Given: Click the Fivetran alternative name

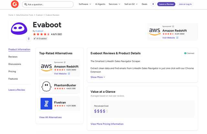Looking at the screenshot, I should coord(60,102).
